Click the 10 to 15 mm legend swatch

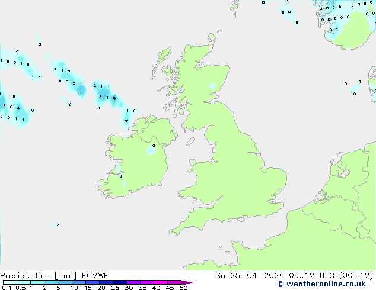coord(78,282)
